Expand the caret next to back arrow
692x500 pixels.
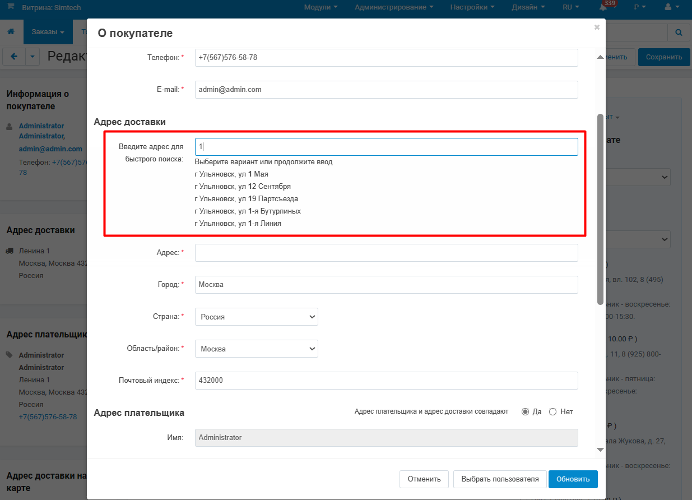coord(33,57)
